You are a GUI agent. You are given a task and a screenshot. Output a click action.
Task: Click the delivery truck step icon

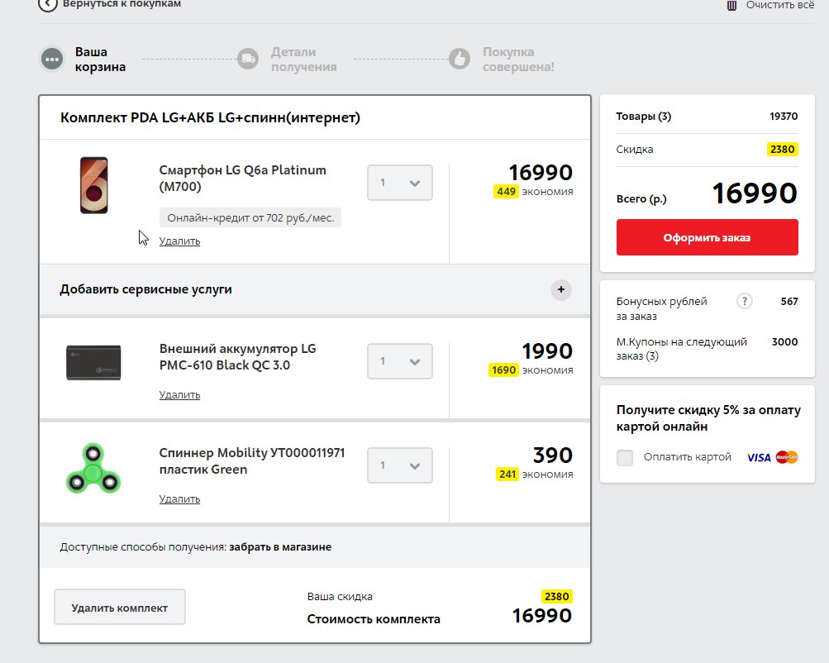pyautogui.click(x=247, y=59)
